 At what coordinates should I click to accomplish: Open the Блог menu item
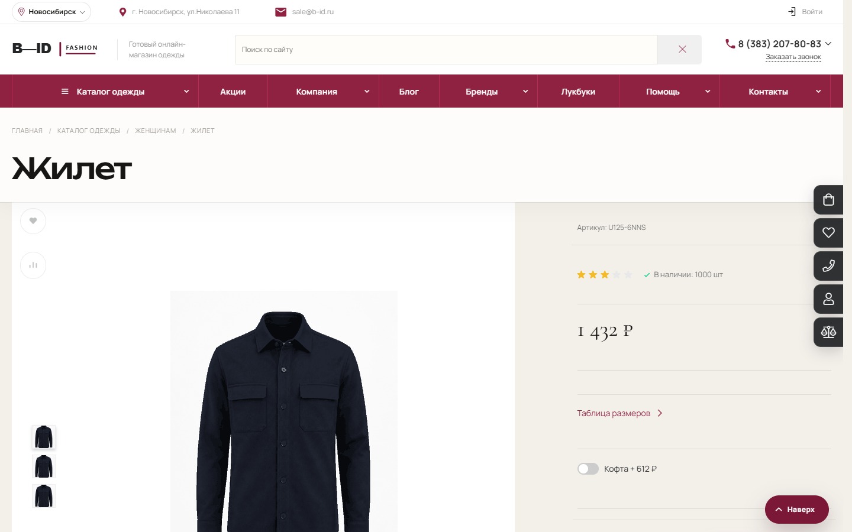(409, 92)
